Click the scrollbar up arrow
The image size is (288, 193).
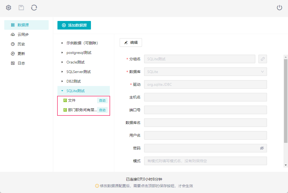[286, 57]
